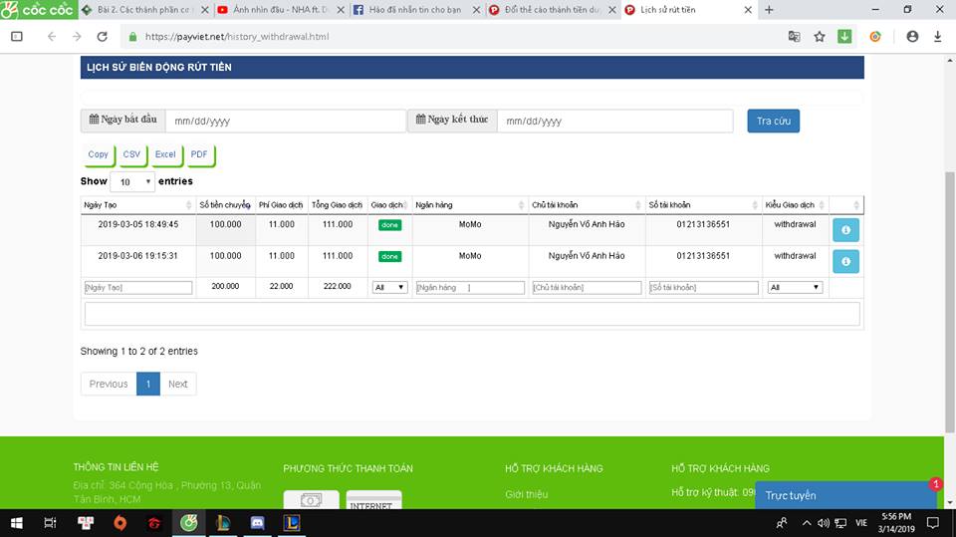
Task: Click the green download media icon
Action: click(844, 37)
